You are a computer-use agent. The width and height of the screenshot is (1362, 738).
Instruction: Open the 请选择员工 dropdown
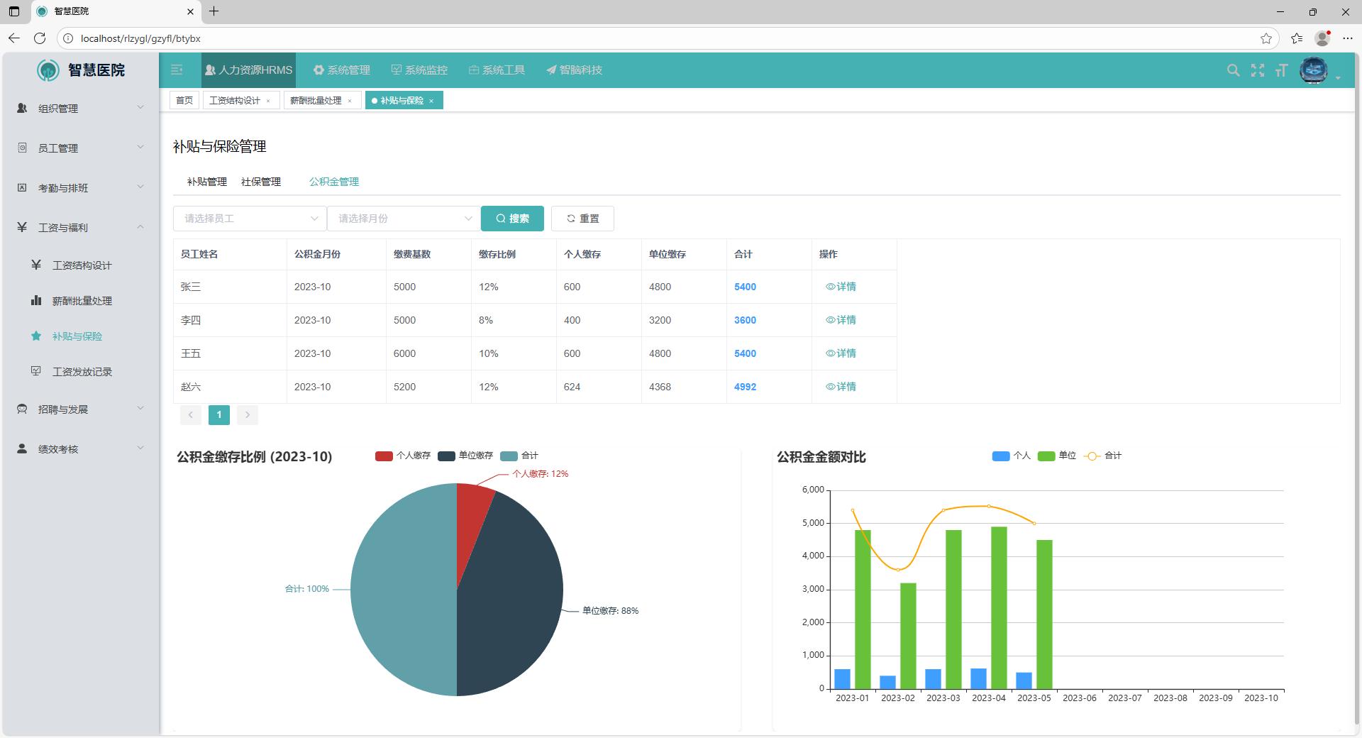click(250, 219)
